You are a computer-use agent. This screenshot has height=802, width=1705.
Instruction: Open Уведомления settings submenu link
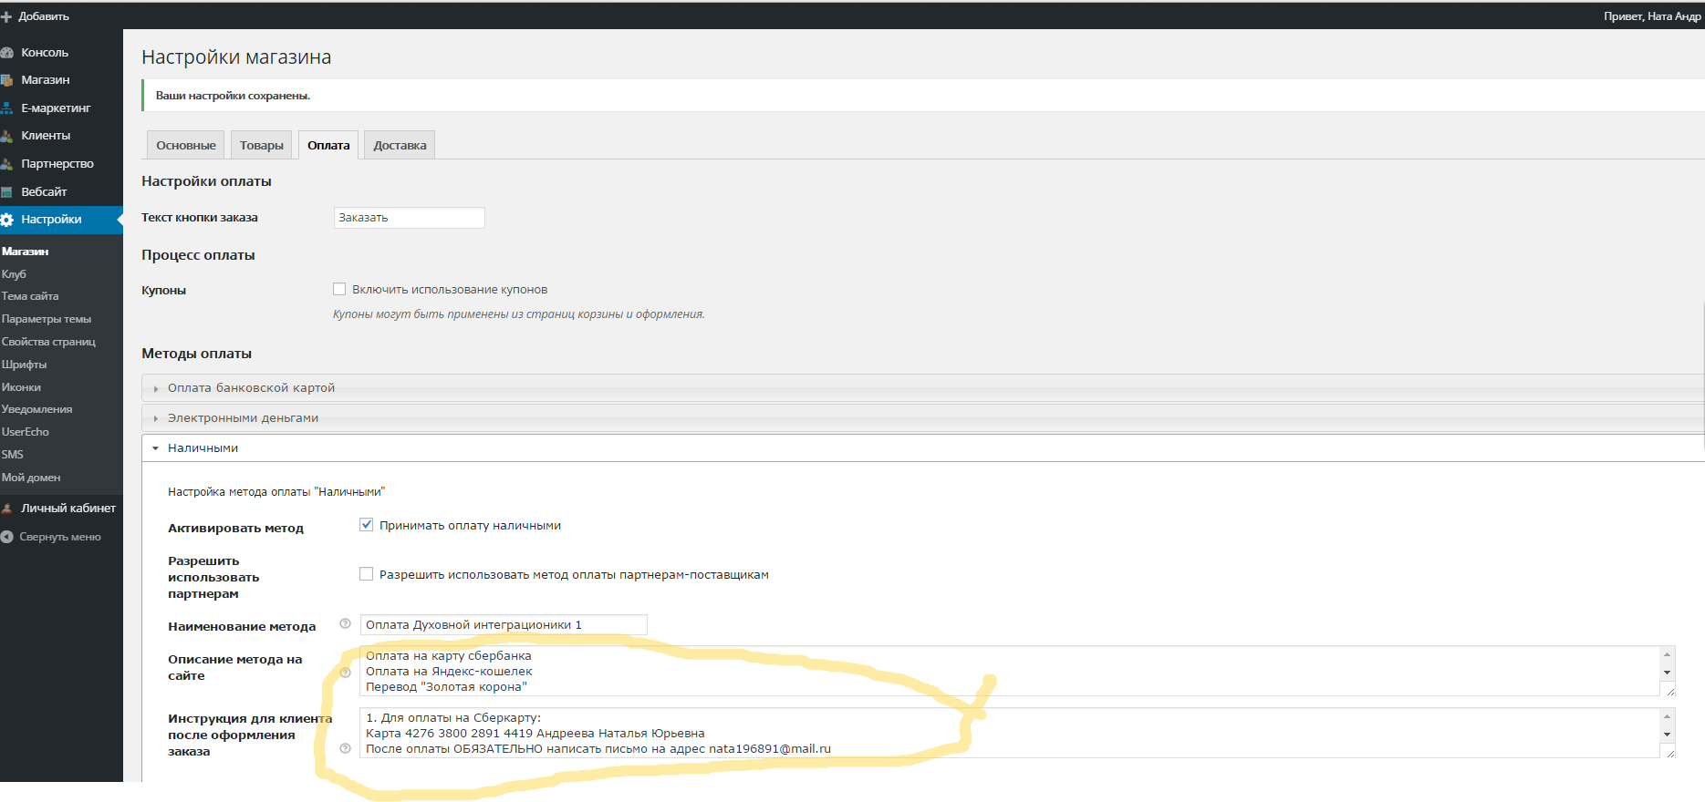click(37, 409)
